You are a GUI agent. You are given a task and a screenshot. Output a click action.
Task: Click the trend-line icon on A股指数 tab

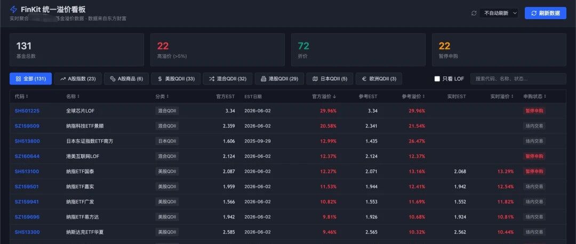point(63,79)
